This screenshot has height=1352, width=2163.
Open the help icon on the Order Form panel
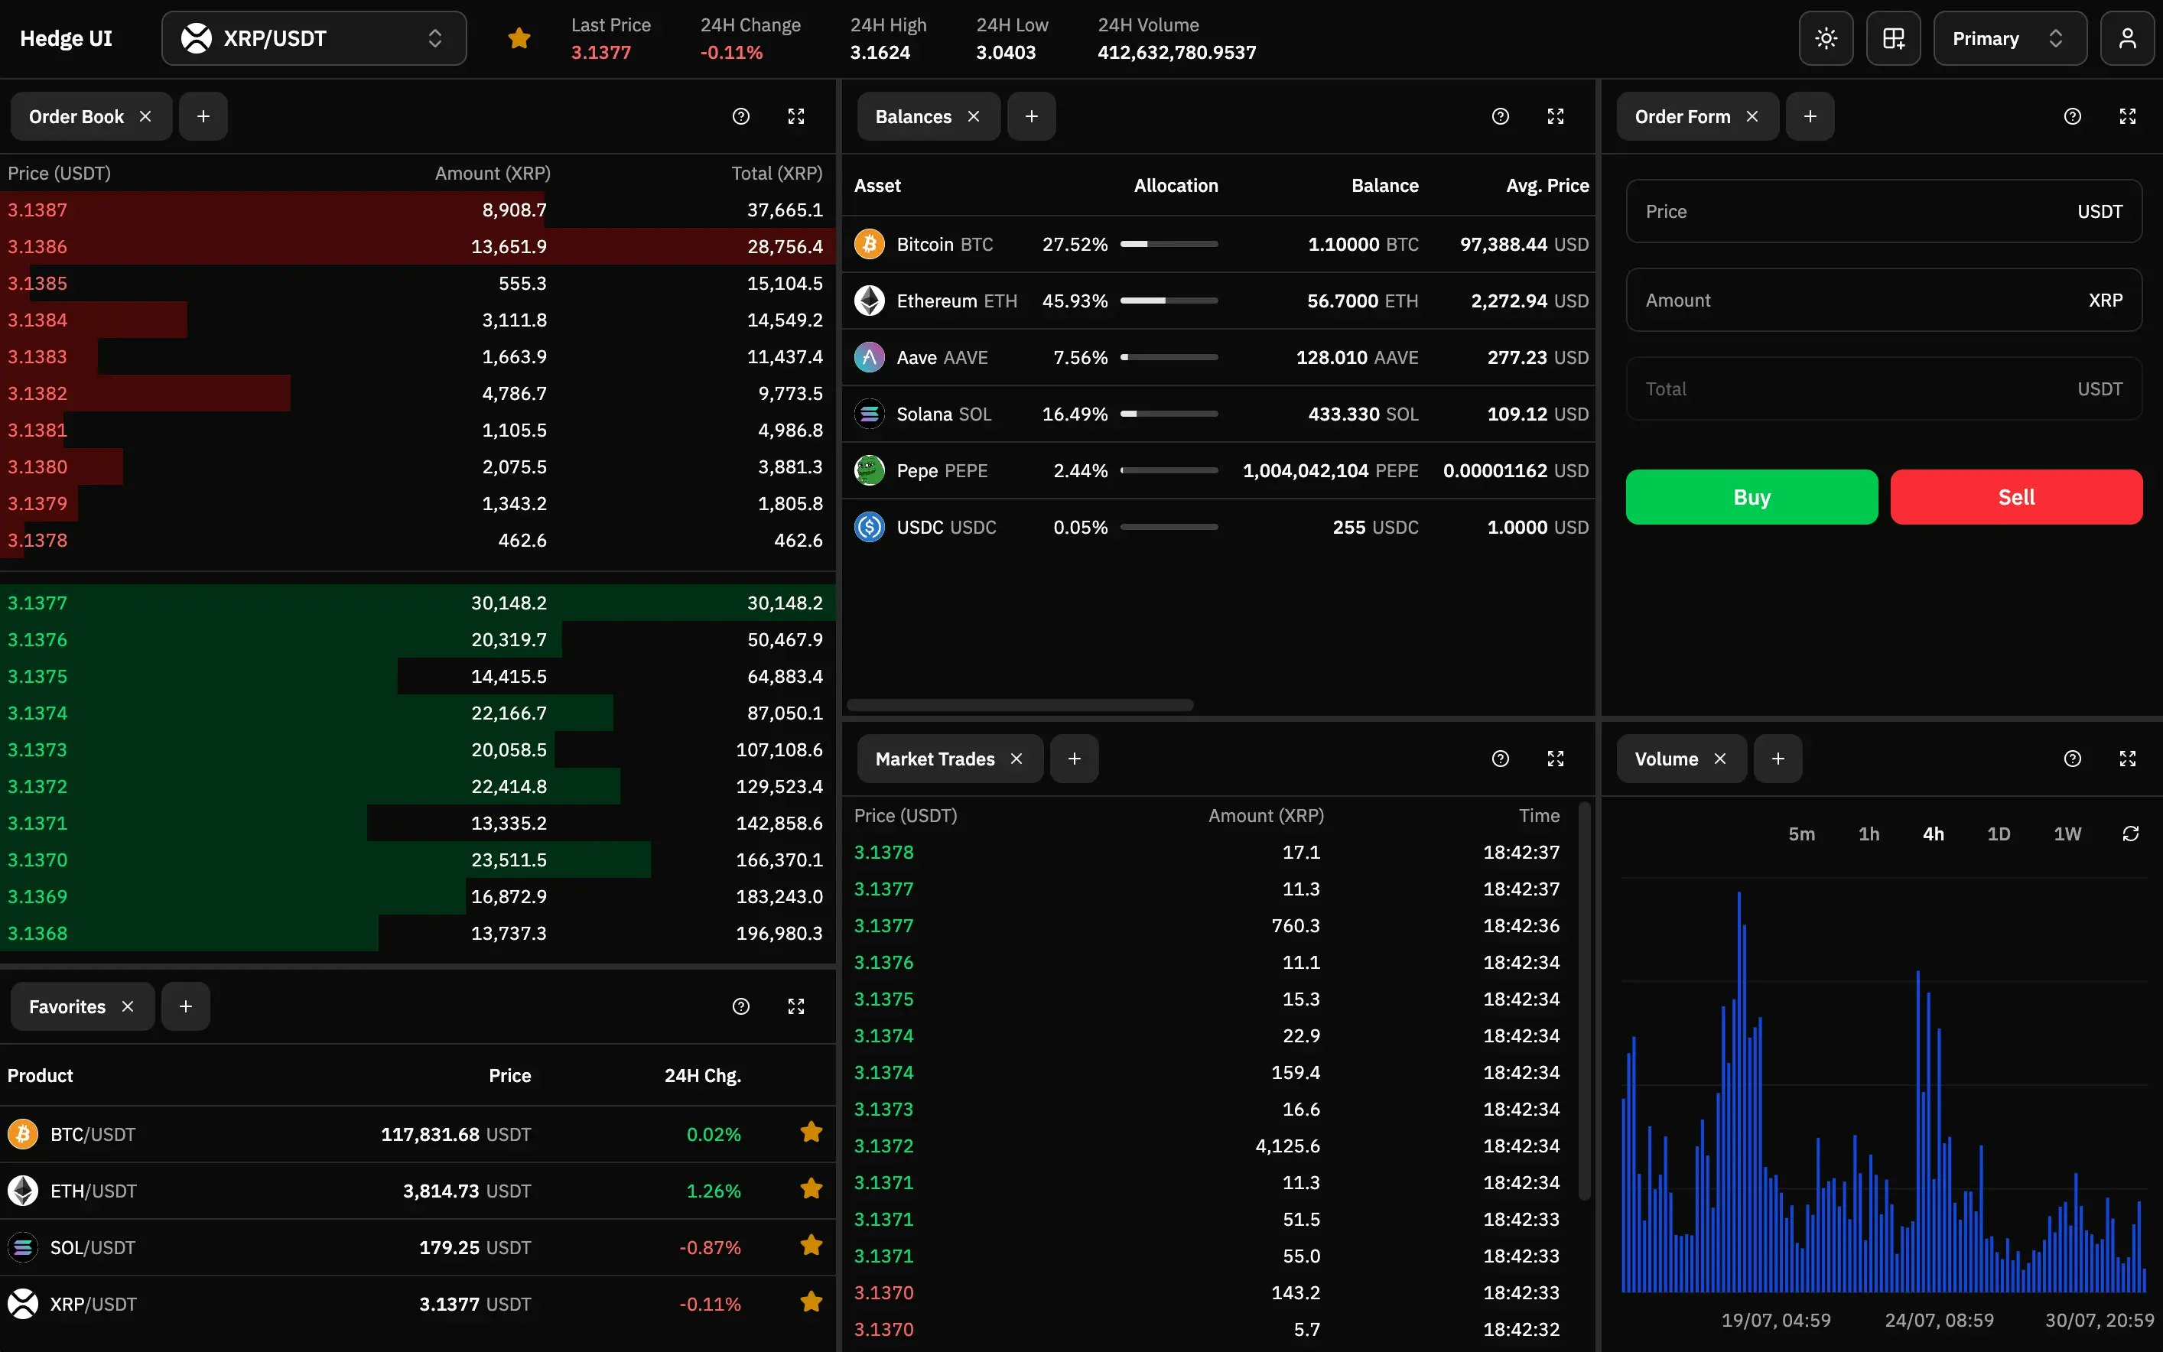(x=2073, y=116)
